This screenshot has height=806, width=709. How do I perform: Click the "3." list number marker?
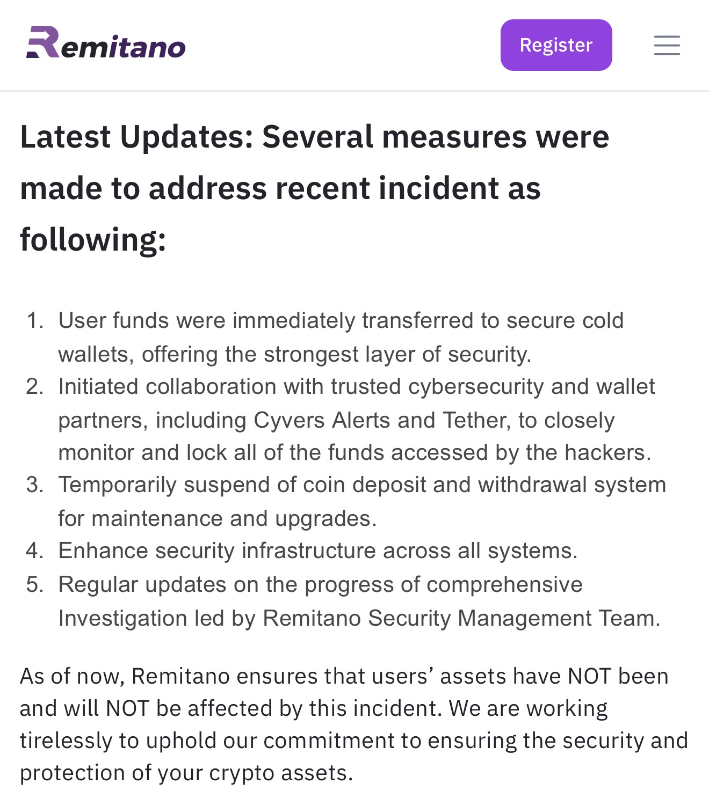pyautogui.click(x=35, y=485)
